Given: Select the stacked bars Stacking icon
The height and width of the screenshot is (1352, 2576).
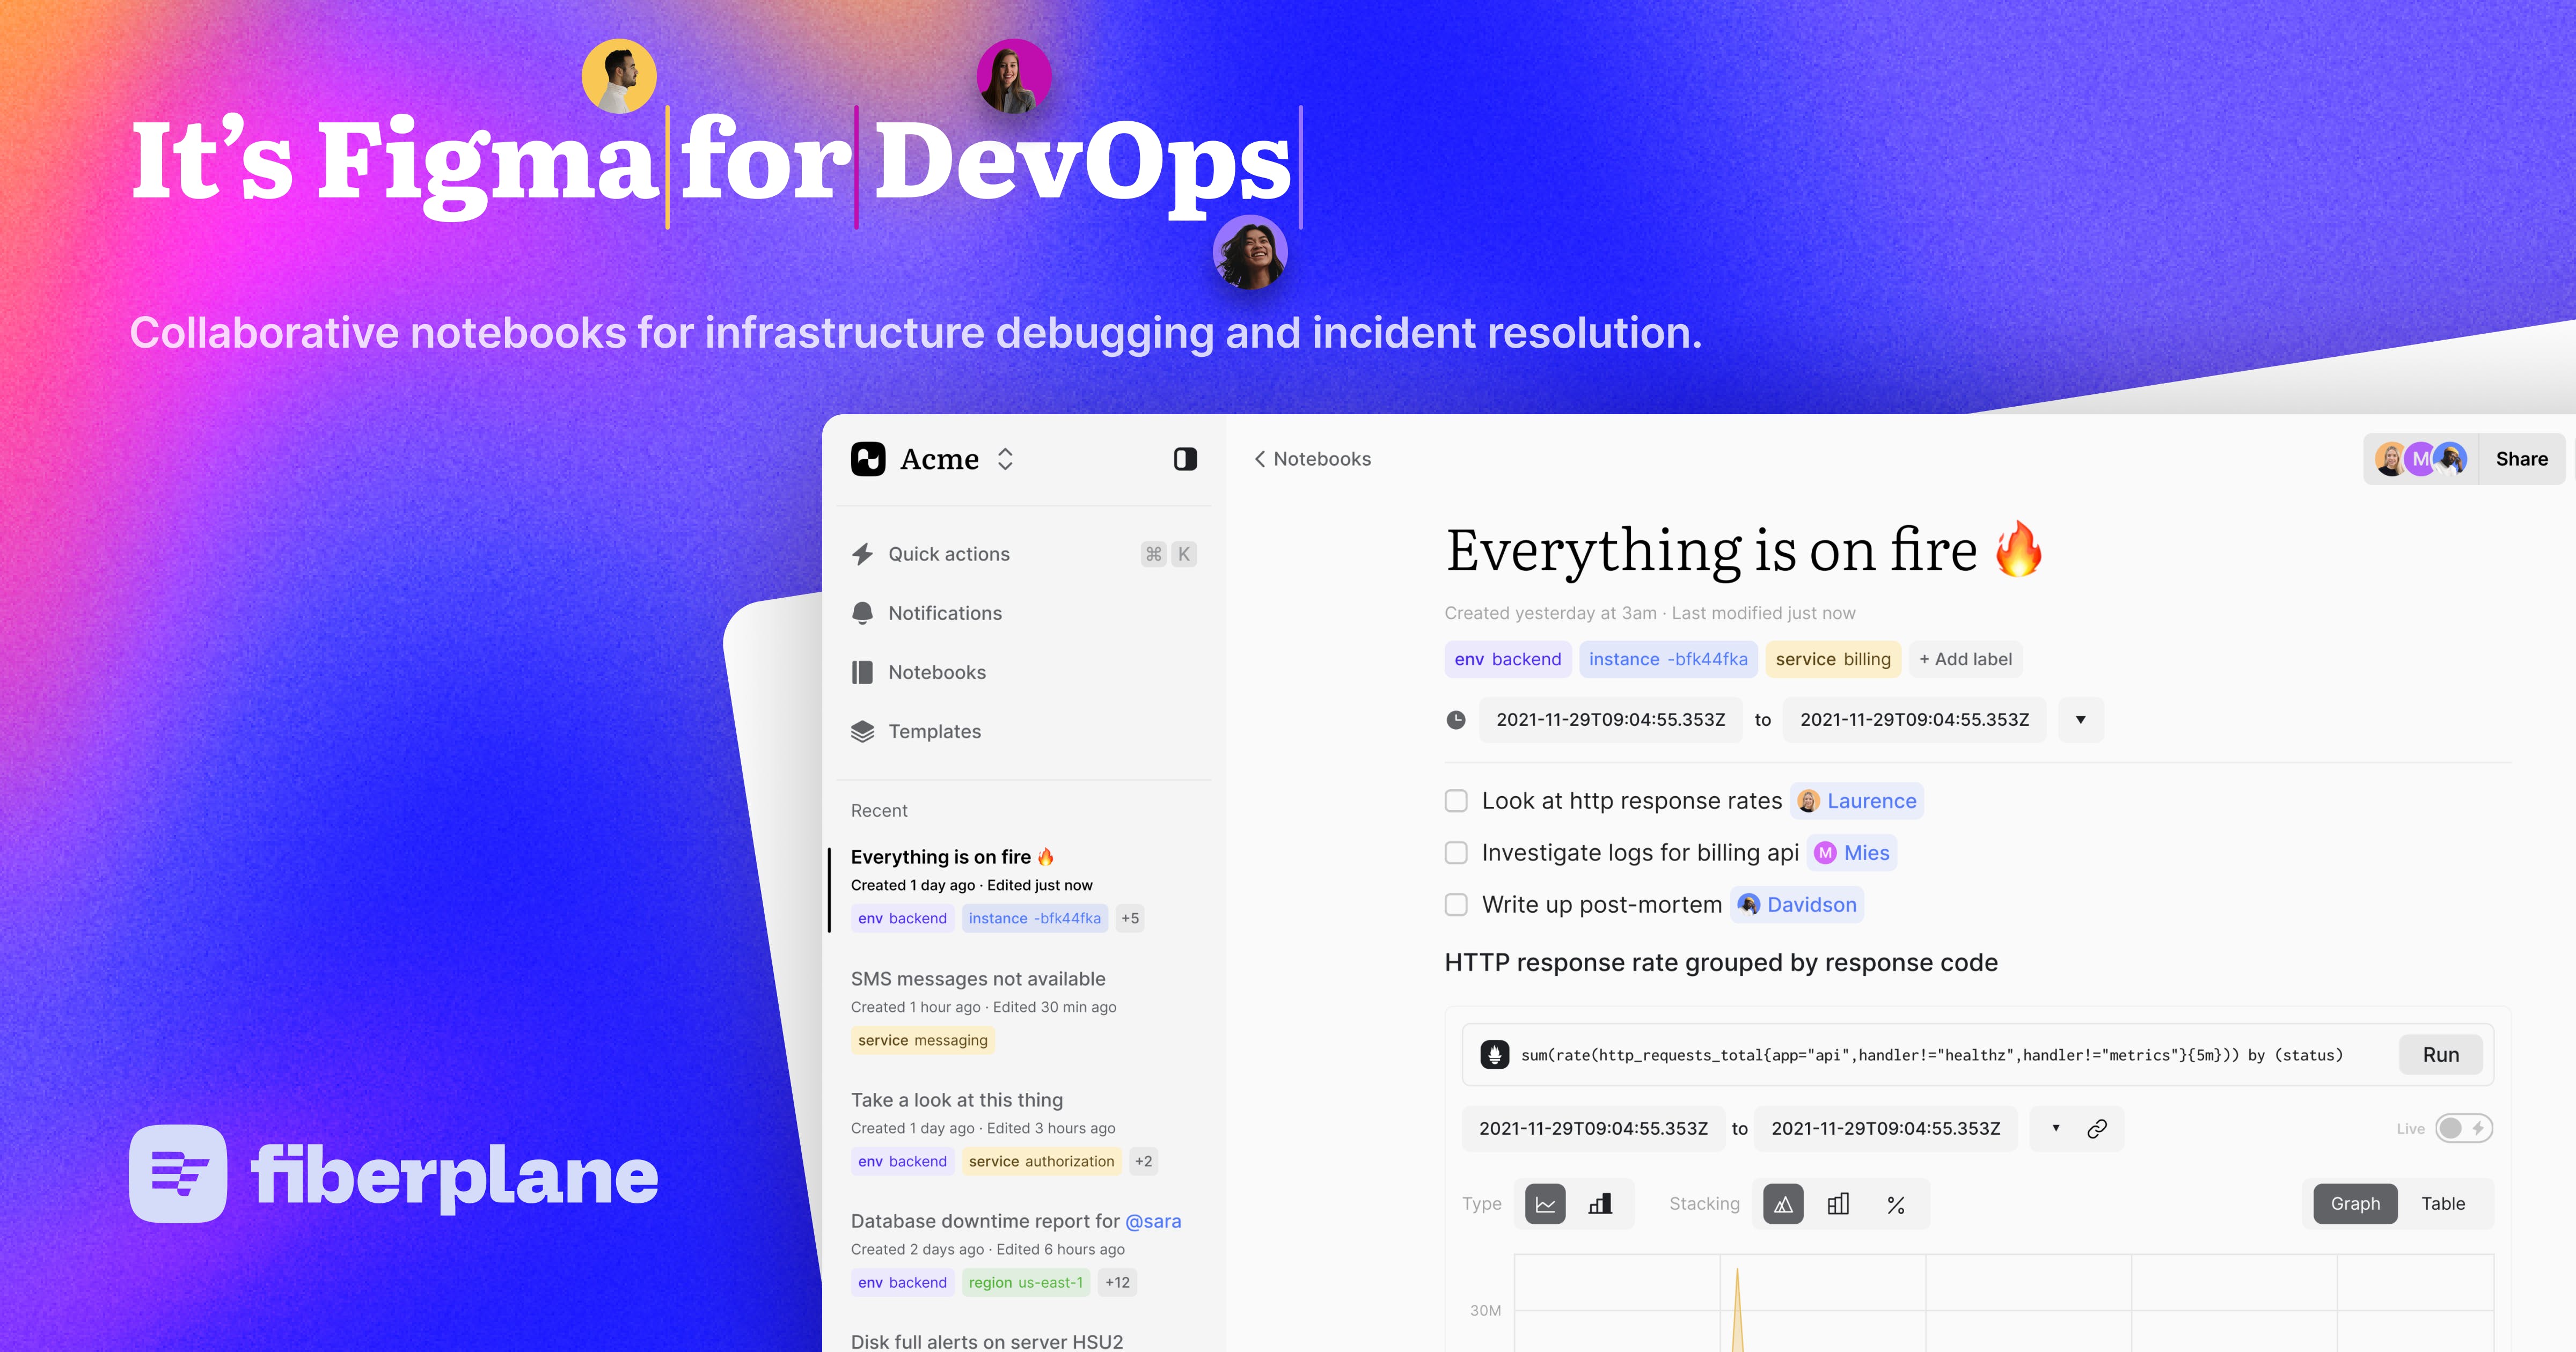Looking at the screenshot, I should pyautogui.click(x=1838, y=1204).
